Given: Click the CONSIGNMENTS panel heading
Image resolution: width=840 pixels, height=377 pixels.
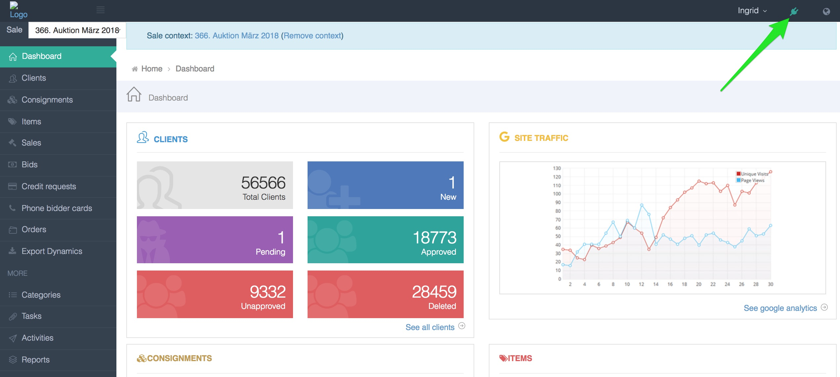Looking at the screenshot, I should (180, 358).
